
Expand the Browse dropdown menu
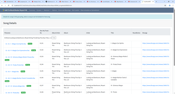(40, 10)
